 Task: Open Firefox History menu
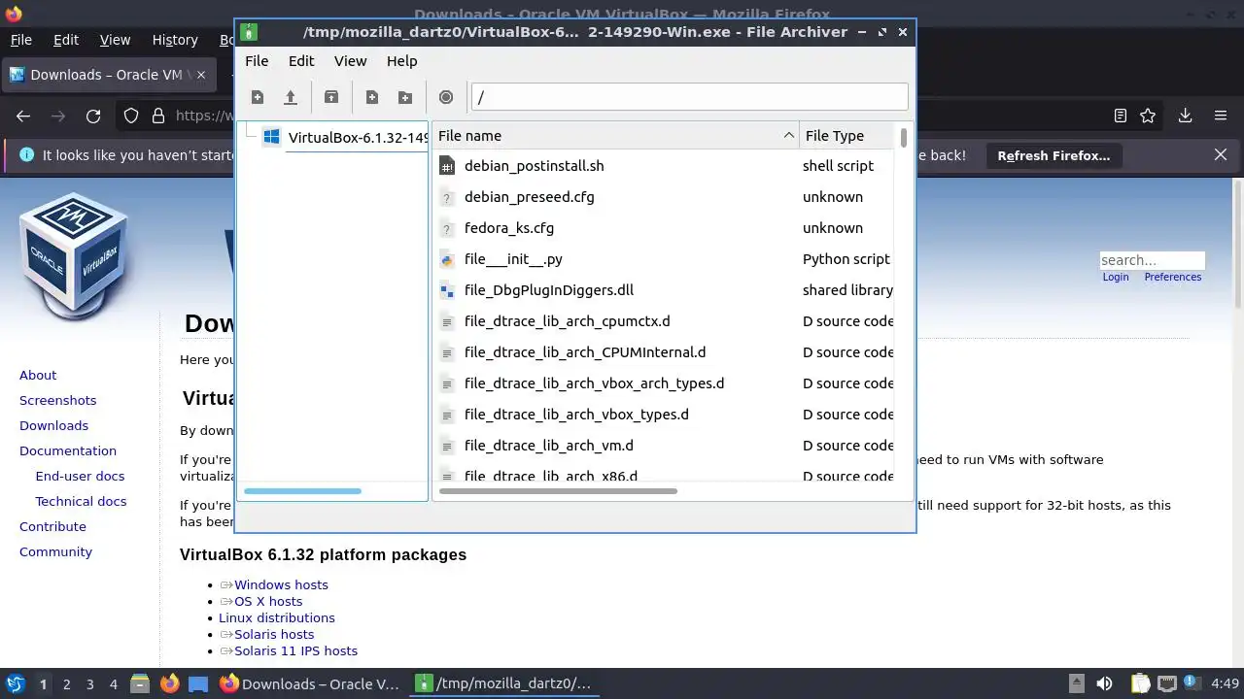click(x=175, y=40)
